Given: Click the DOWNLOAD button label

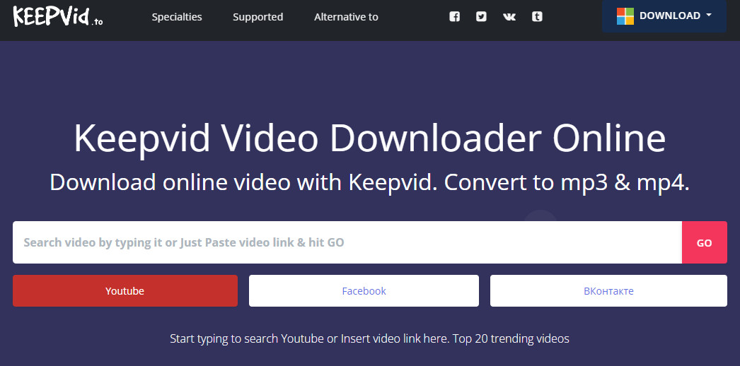Looking at the screenshot, I should coord(669,16).
